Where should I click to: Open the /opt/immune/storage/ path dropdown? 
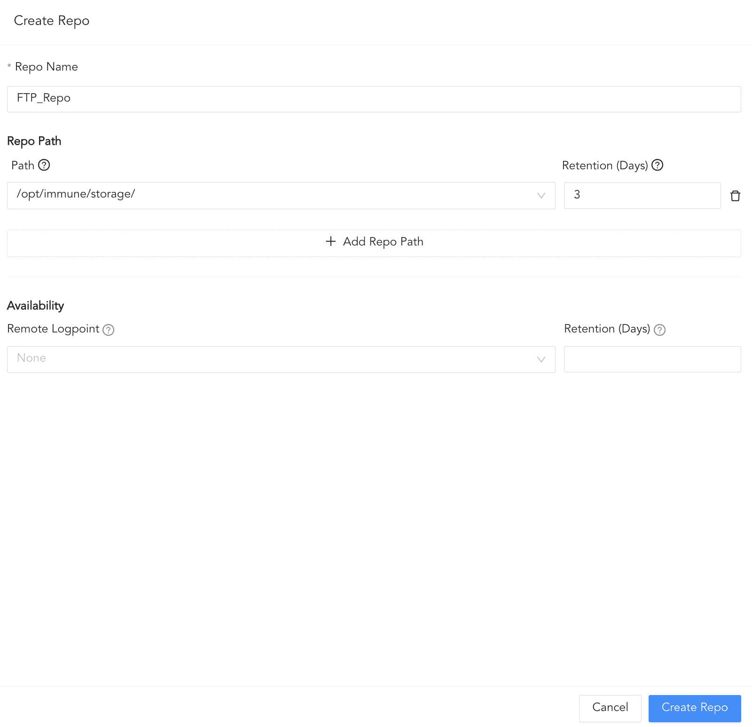[x=273, y=195]
